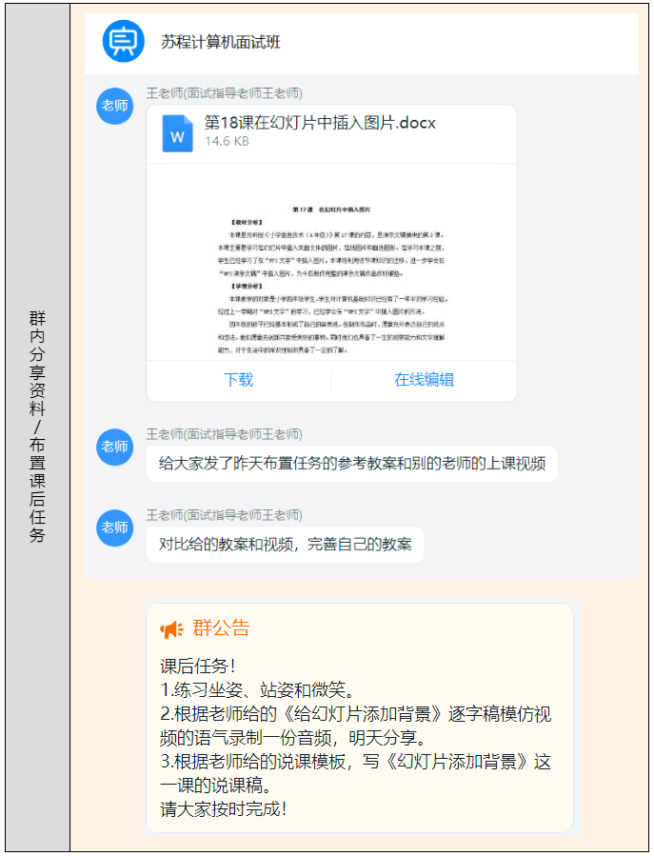Click 下载 to download the document
This screenshot has height=856, width=654.
pyautogui.click(x=238, y=380)
